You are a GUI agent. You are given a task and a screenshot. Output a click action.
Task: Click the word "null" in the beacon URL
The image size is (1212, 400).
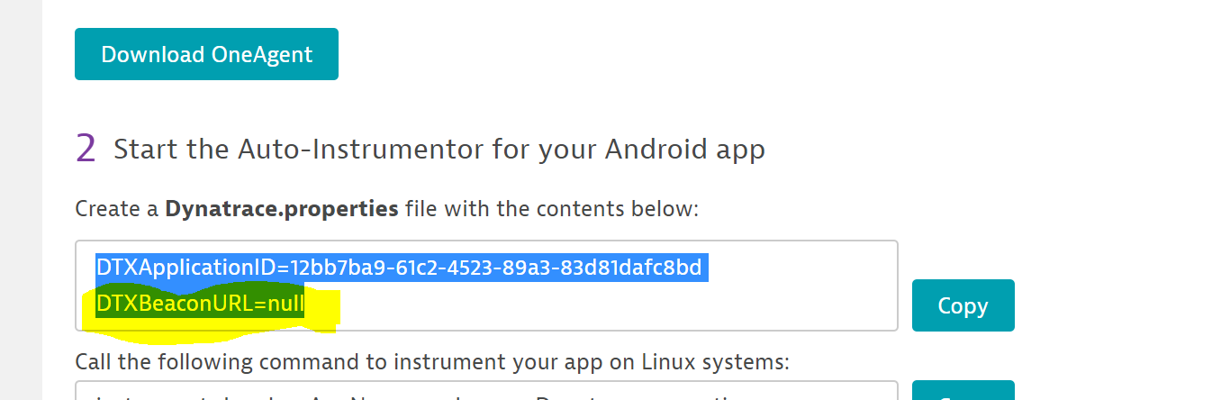pyautogui.click(x=287, y=305)
